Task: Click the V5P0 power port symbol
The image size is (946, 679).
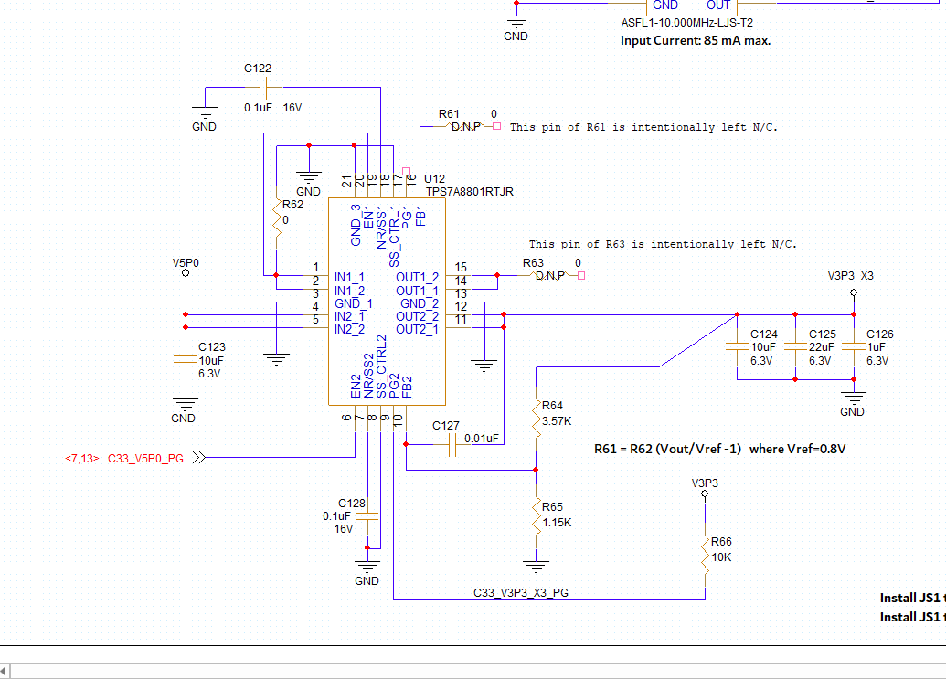Action: (186, 273)
